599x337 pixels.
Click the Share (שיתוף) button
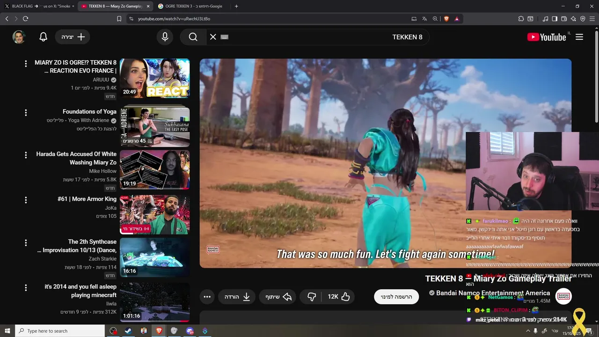click(x=278, y=297)
